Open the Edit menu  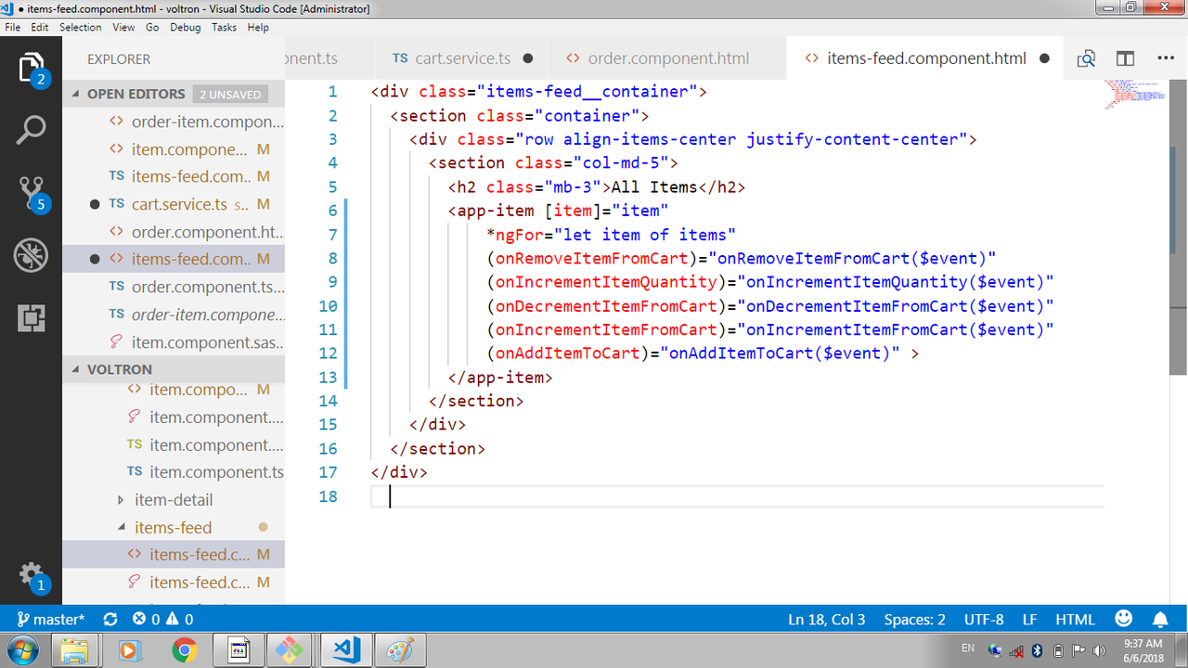point(39,28)
